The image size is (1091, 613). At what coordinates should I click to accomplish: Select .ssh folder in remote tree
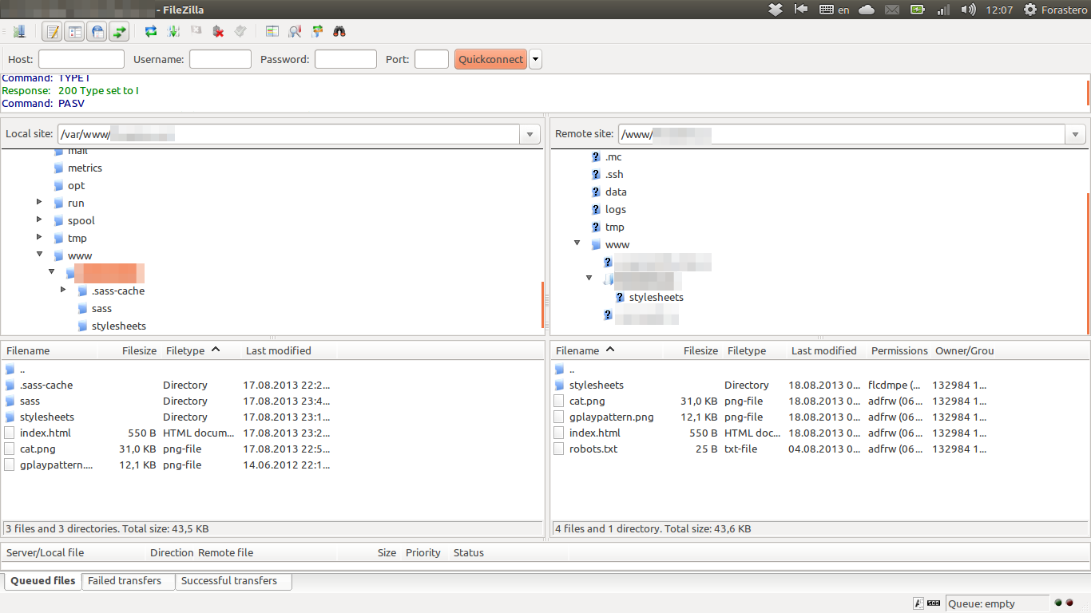pyautogui.click(x=614, y=174)
